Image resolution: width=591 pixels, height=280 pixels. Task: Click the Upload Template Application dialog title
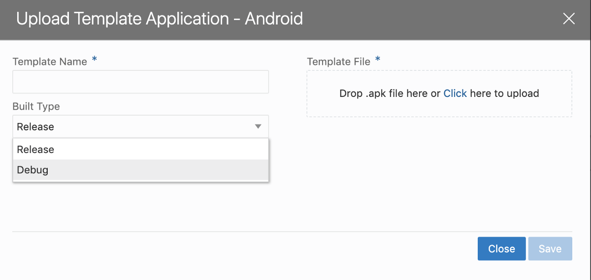pos(160,19)
